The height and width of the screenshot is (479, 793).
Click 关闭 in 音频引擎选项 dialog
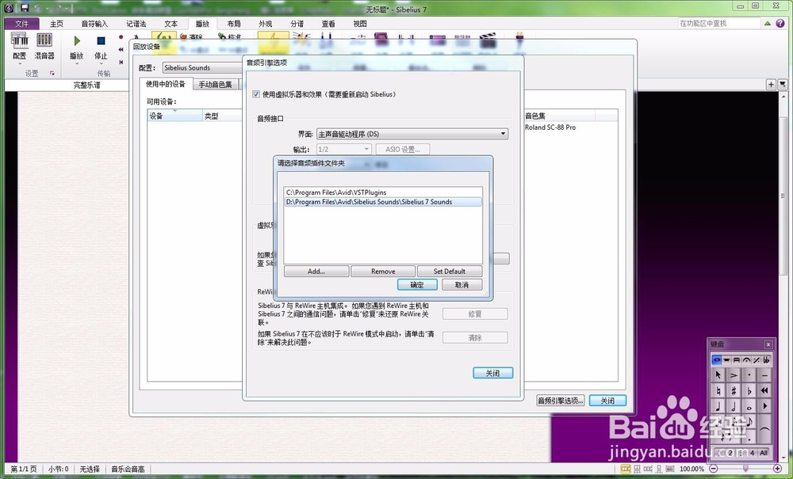click(492, 373)
